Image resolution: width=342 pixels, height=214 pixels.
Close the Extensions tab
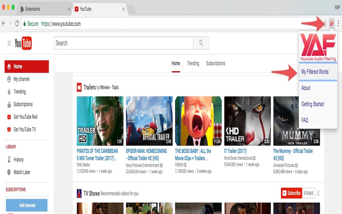(x=69, y=9)
